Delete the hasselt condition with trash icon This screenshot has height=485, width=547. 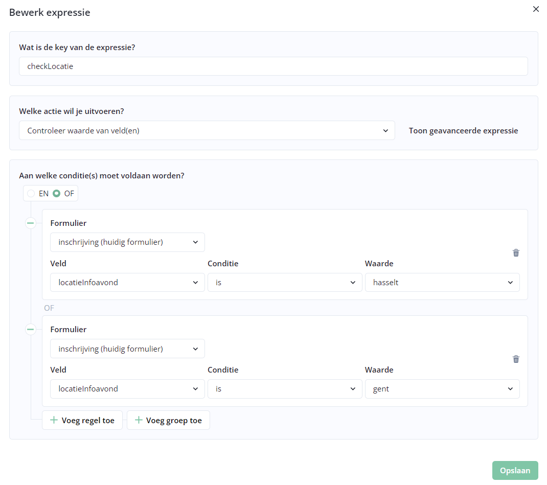click(x=516, y=252)
